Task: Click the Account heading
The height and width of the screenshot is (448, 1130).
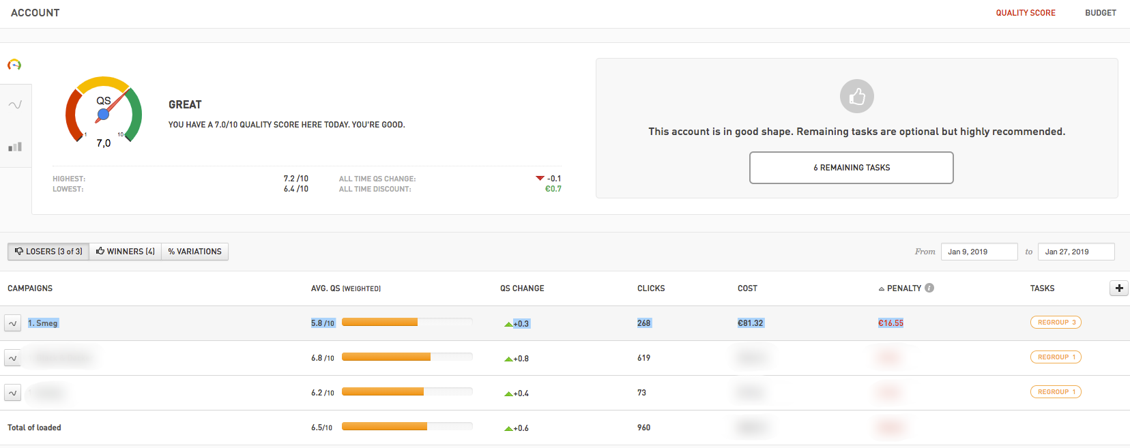Action: [x=35, y=13]
